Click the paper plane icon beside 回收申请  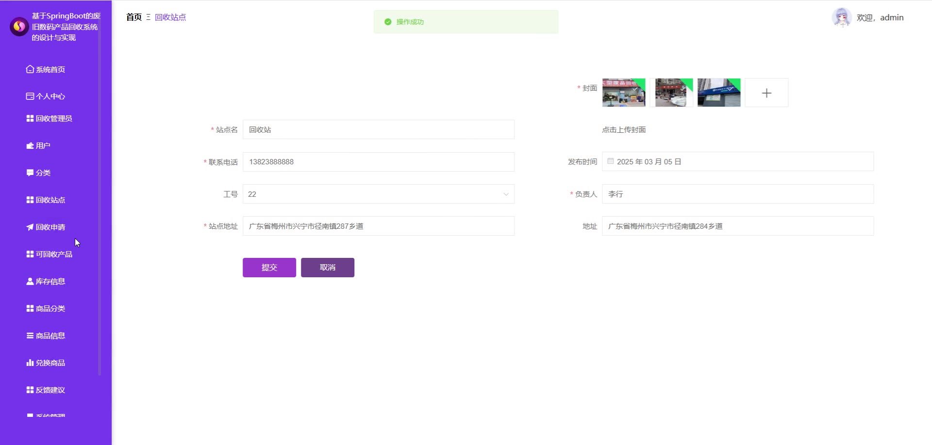pyautogui.click(x=30, y=227)
